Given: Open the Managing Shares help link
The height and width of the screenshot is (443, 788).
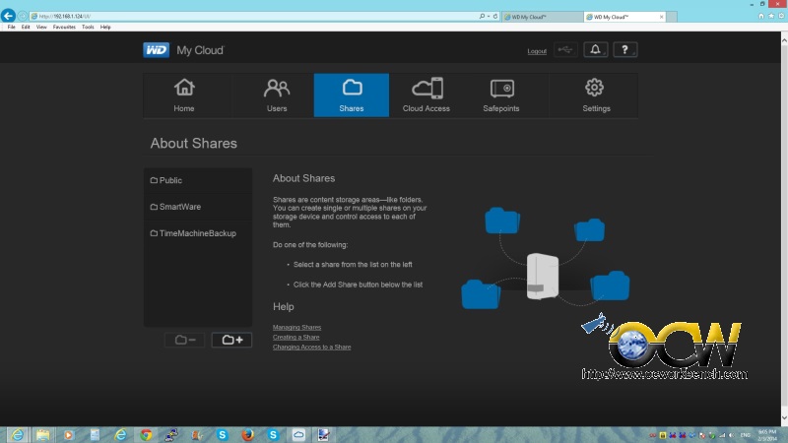Looking at the screenshot, I should [x=297, y=328].
